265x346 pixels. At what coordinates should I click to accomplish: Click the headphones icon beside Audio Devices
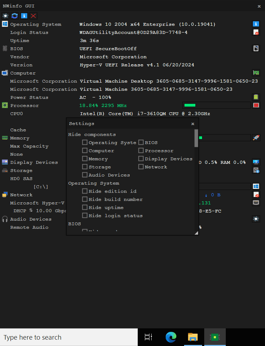point(5,219)
